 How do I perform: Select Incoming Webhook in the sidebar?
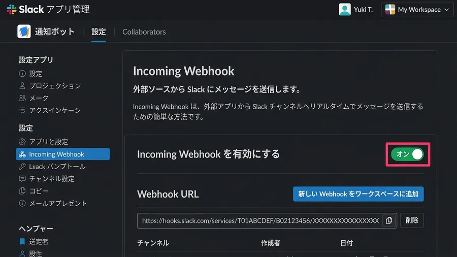click(62, 154)
